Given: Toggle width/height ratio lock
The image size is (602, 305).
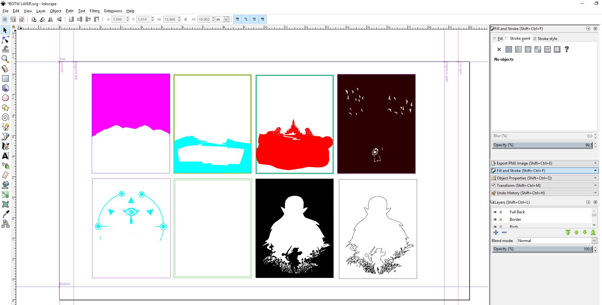Looking at the screenshot, I should 186,19.
